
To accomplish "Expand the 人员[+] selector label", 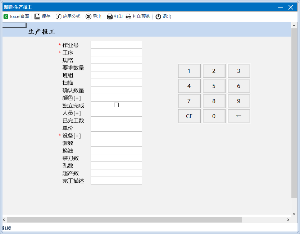I will (71, 113).
